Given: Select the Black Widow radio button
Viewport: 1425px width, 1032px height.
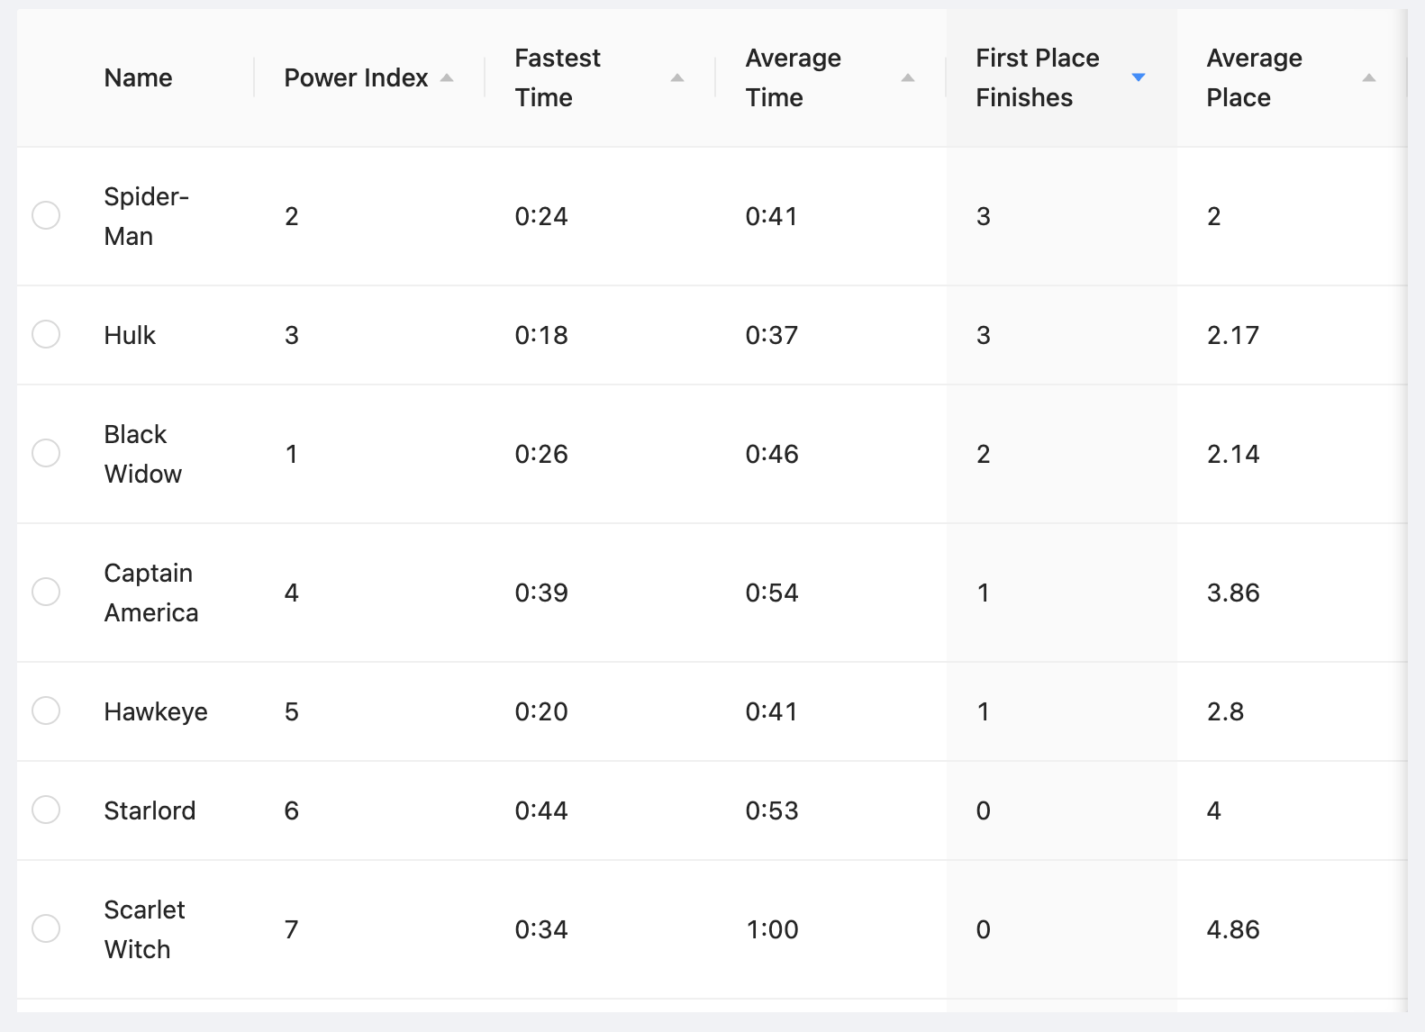Looking at the screenshot, I should tap(46, 453).
